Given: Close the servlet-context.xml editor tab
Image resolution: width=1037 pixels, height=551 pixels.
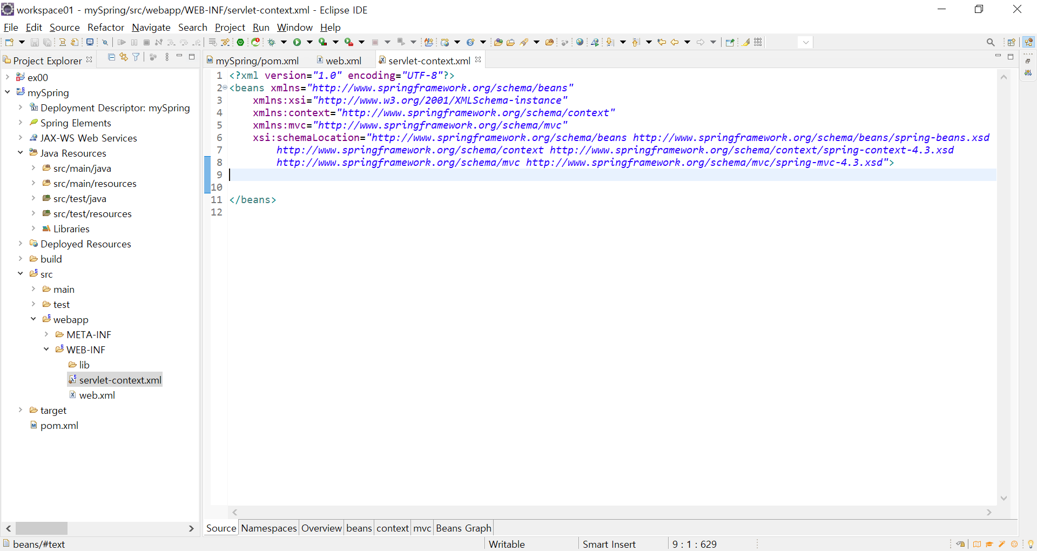Looking at the screenshot, I should click(478, 59).
